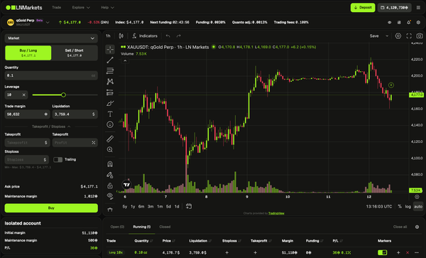Open the Save layout dropdown arrow

pyautogui.click(x=387, y=36)
